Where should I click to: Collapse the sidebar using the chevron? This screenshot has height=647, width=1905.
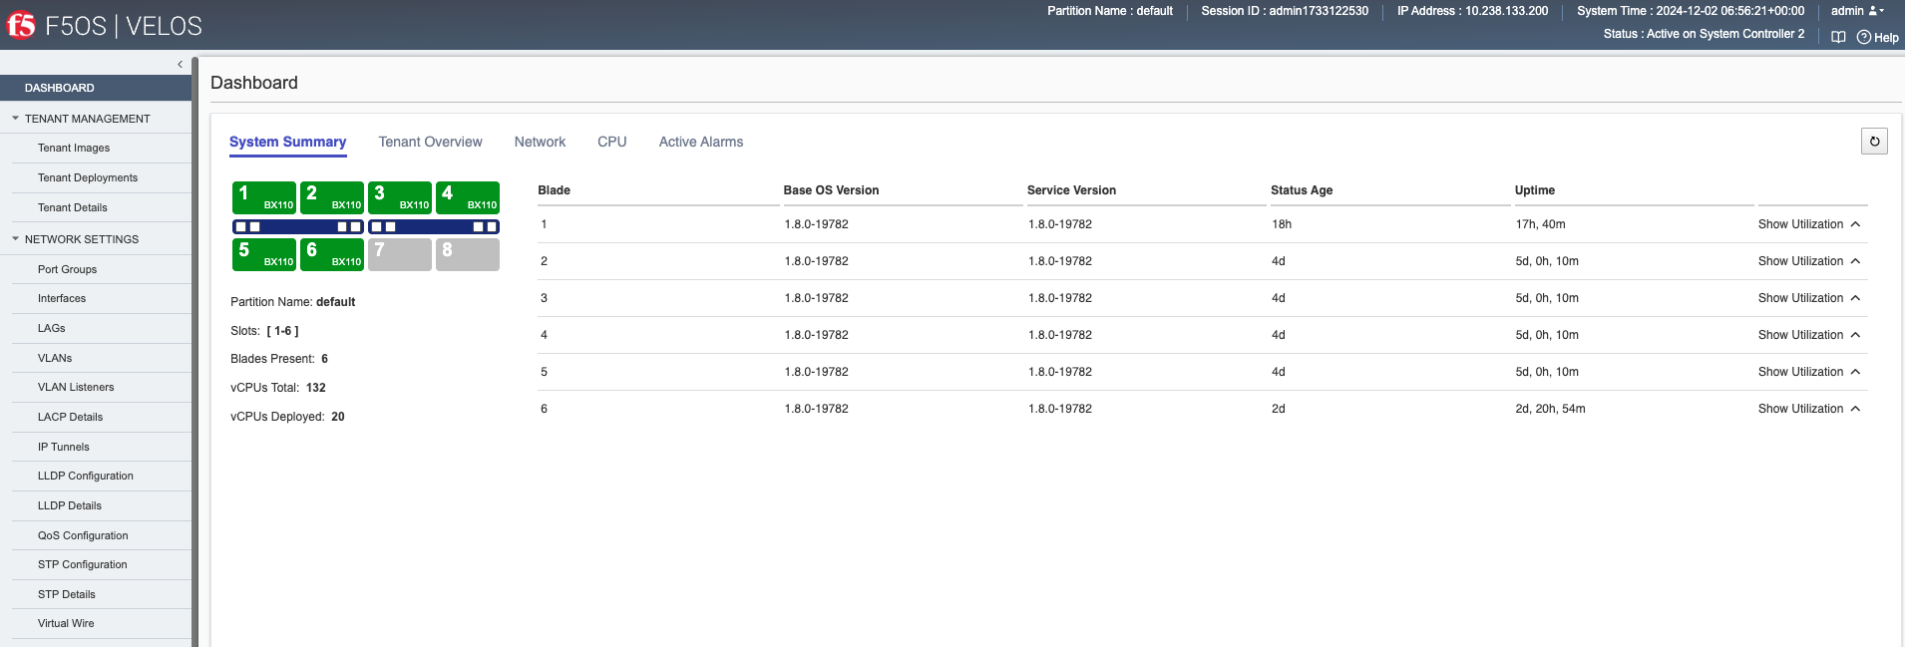[180, 65]
